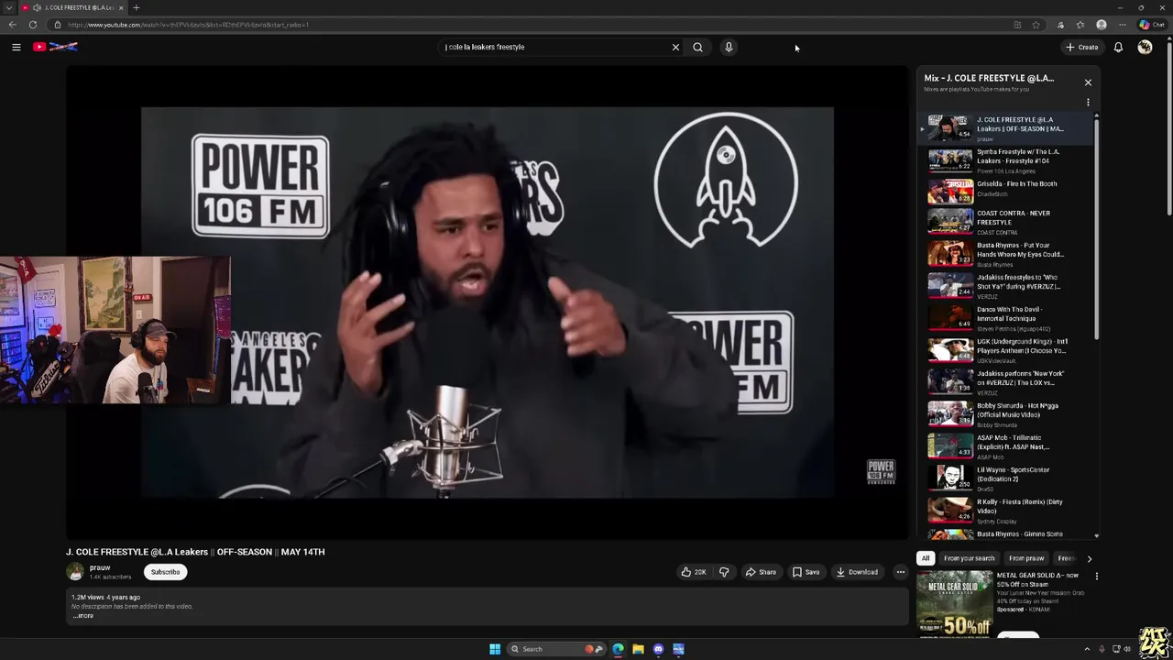Open the Create button menu

(1081, 47)
